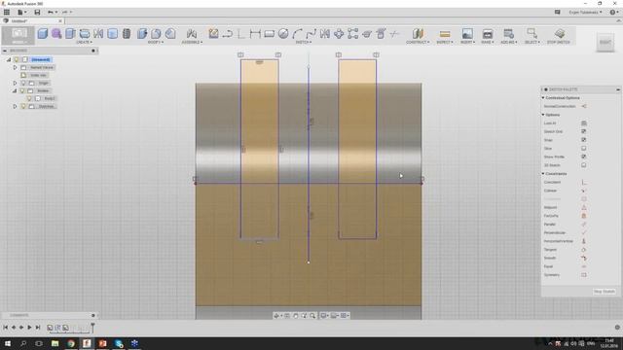623x350 pixels.
Task: Click the Symmetry constraint icon
Action: [584, 274]
